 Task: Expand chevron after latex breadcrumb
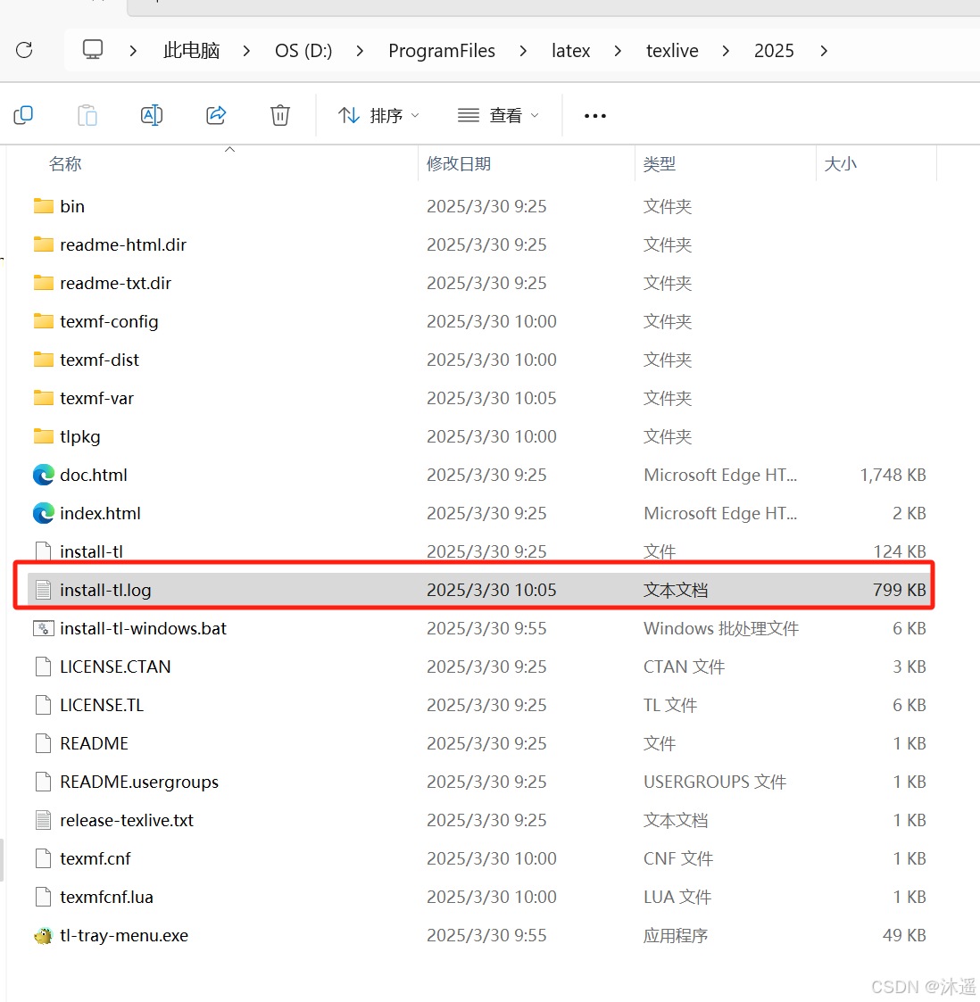pyautogui.click(x=618, y=51)
